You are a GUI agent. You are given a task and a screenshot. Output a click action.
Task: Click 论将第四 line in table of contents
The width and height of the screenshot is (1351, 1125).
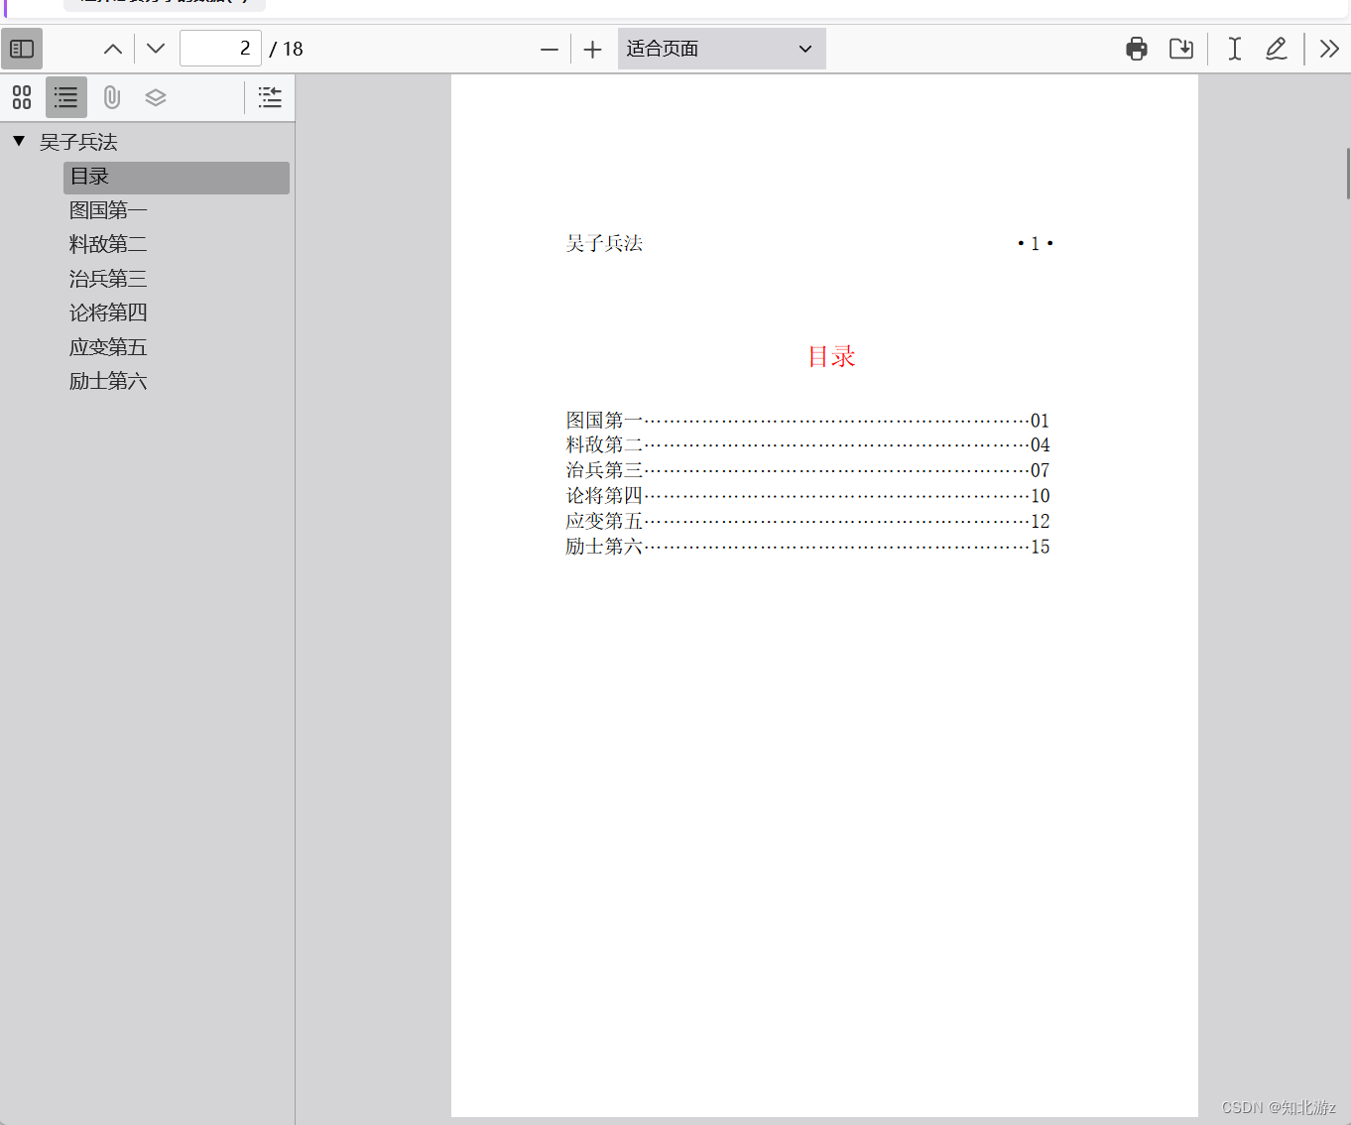(x=807, y=495)
